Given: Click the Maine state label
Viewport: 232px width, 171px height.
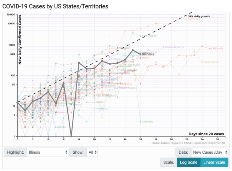Looking at the screenshot, I should pos(100,102).
